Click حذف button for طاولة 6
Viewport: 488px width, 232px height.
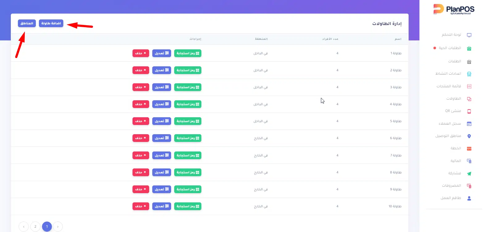[x=141, y=138]
